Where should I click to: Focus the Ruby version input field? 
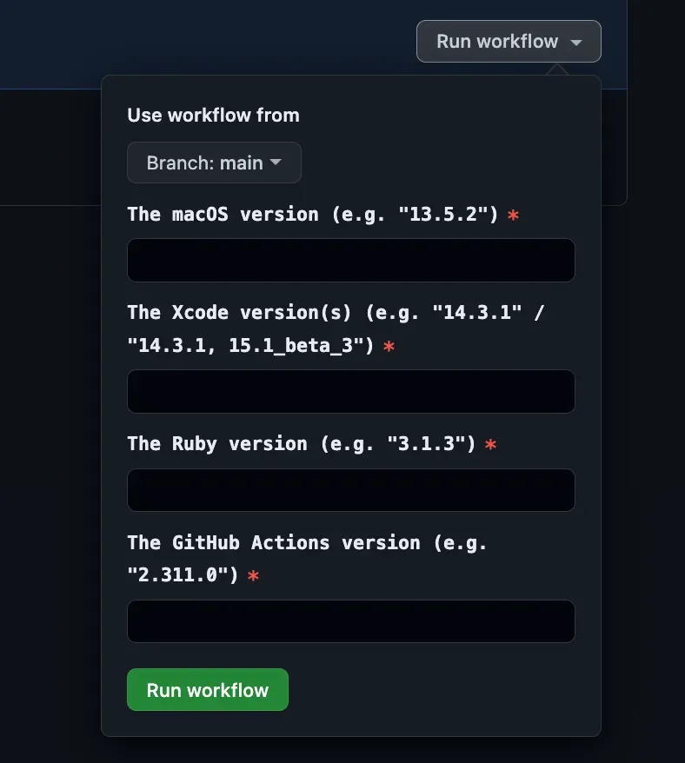[x=351, y=490]
